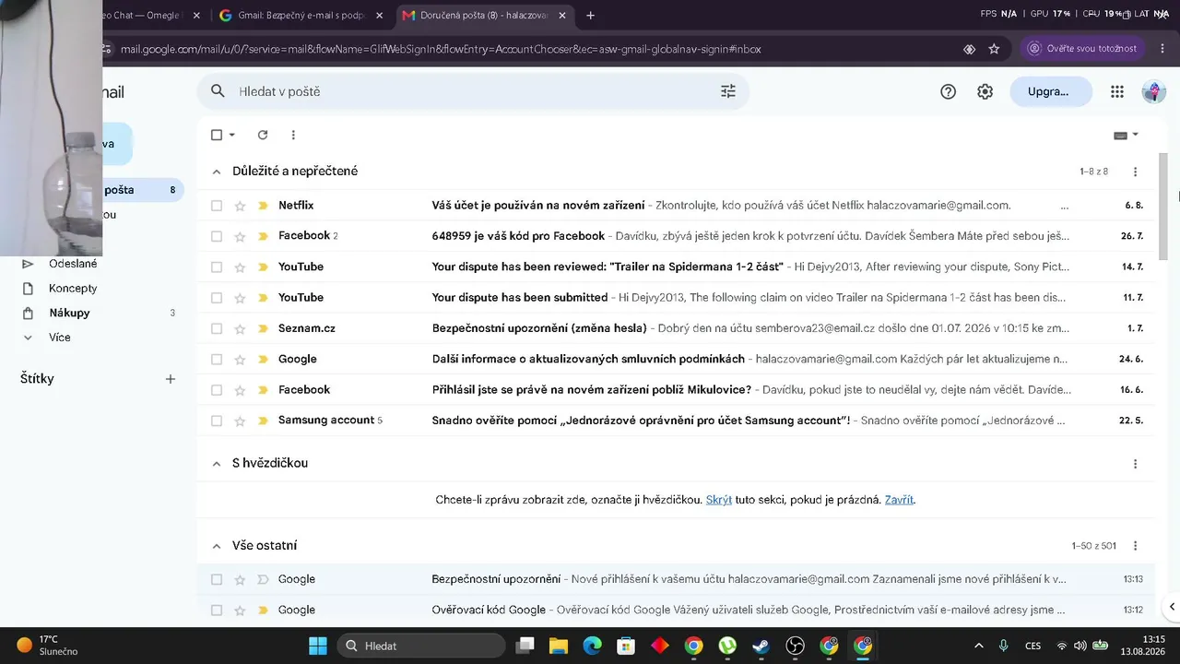
Task: Open Microsoft Store from taskbar
Action: 626,646
